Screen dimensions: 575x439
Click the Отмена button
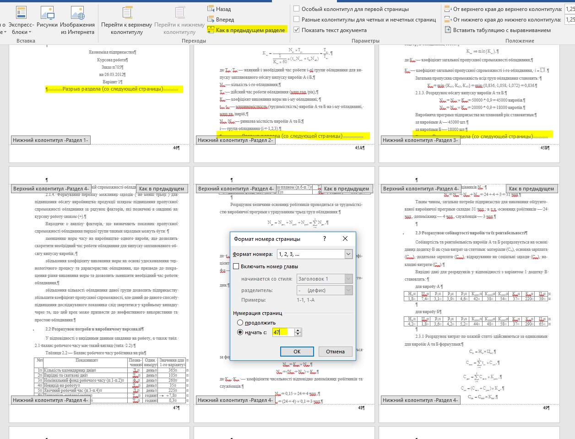tap(335, 352)
